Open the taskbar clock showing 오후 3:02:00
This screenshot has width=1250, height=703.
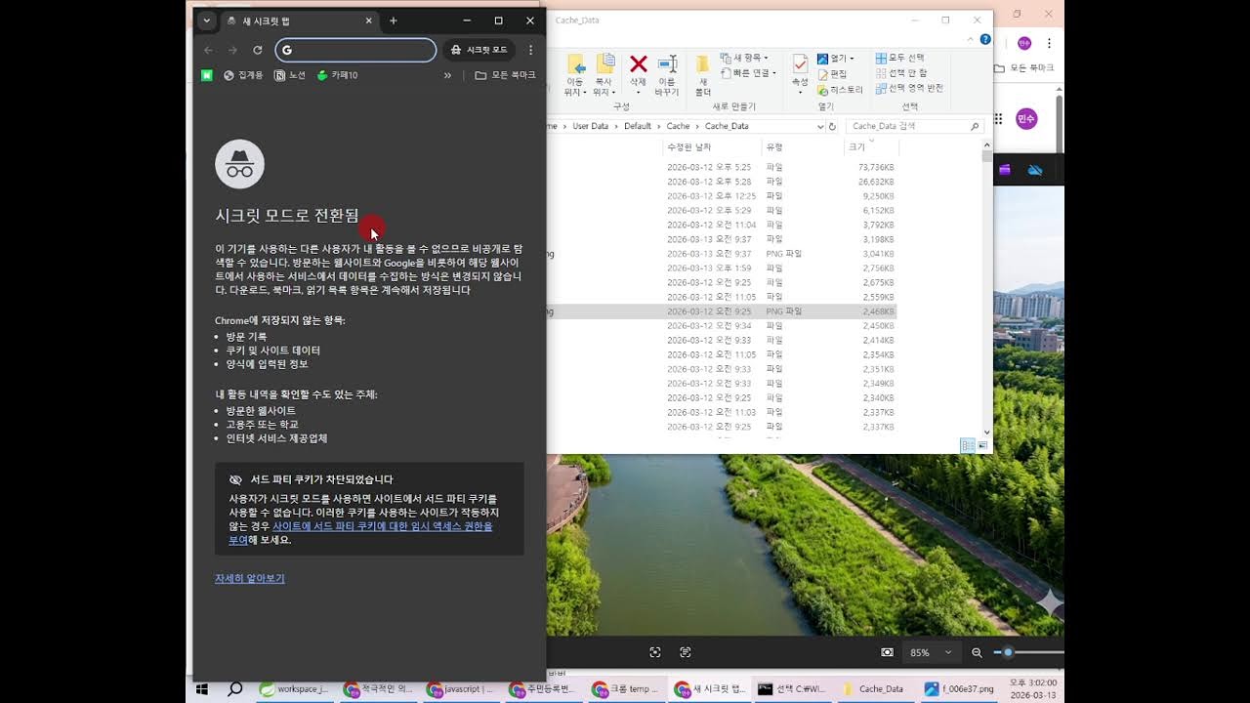[x=1033, y=688]
